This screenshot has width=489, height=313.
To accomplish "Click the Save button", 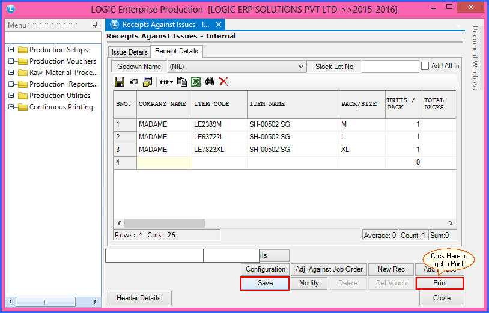I will (265, 283).
